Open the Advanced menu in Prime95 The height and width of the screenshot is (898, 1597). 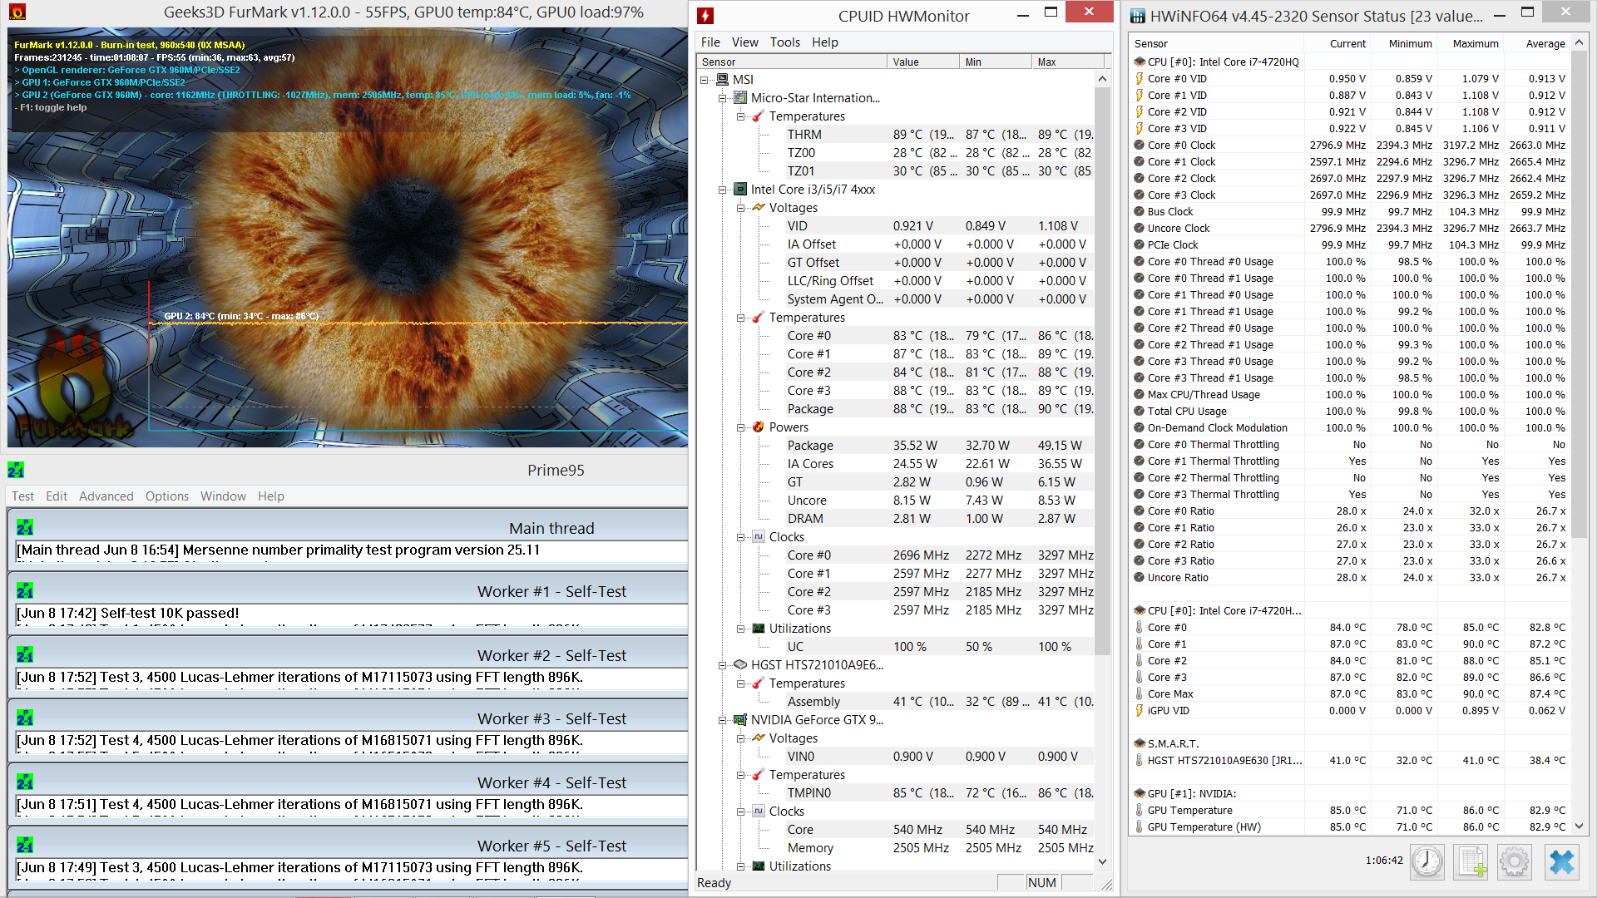[x=106, y=496]
